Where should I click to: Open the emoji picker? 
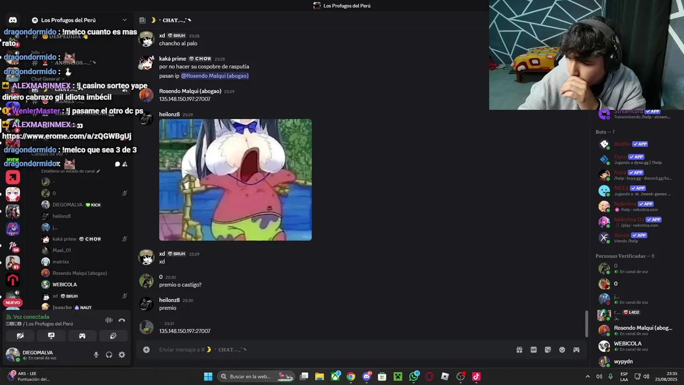[x=562, y=350]
